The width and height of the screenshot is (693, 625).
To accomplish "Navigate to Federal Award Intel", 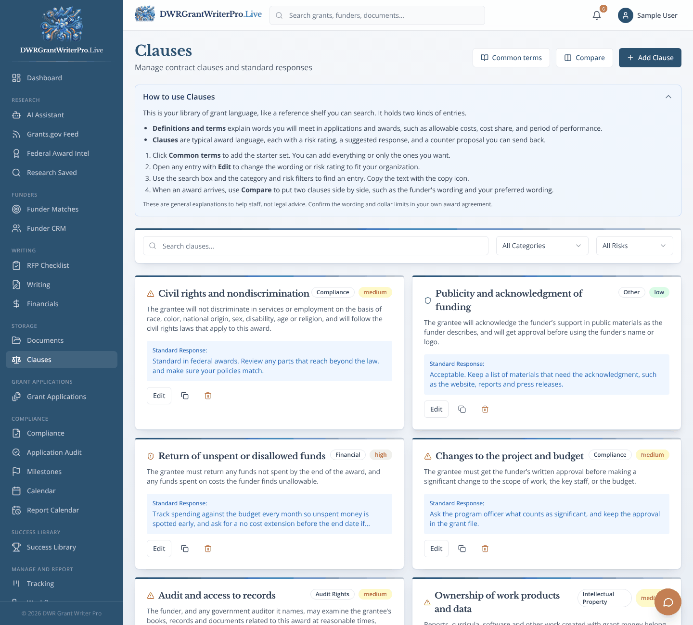I will [x=62, y=153].
